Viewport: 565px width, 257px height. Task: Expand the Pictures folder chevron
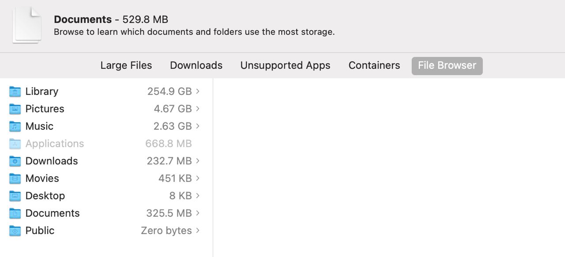click(x=198, y=109)
